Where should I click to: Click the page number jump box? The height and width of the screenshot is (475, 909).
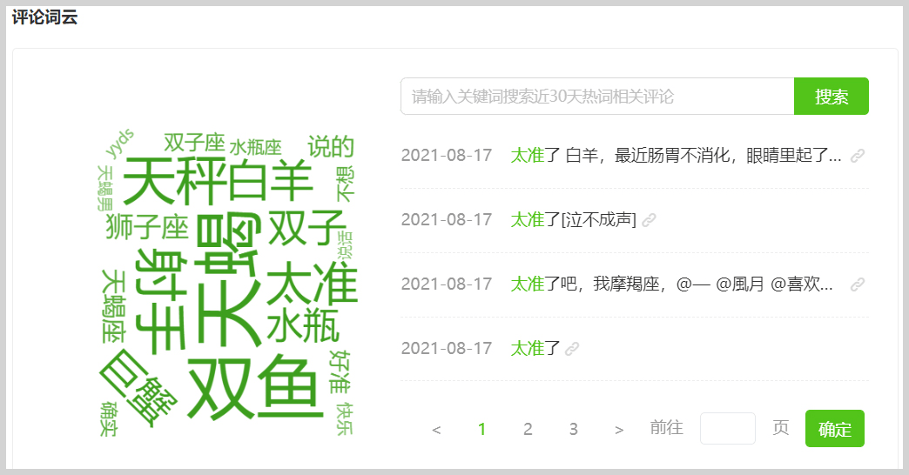(x=727, y=428)
